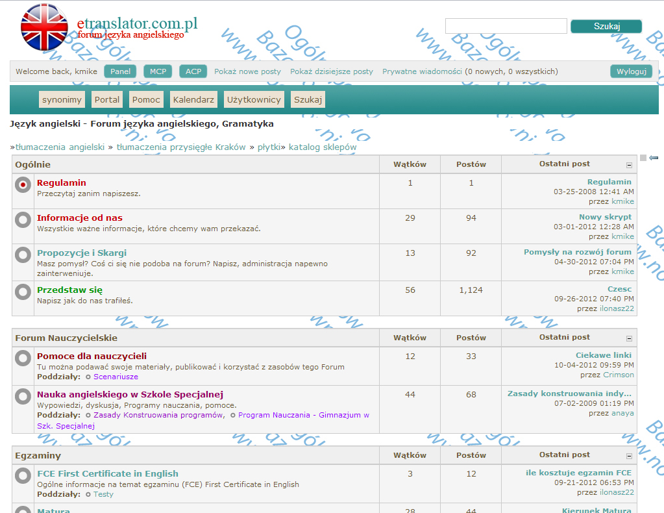Click the Przedstaw się forum status icon
This screenshot has width=664, height=513.
click(x=23, y=292)
